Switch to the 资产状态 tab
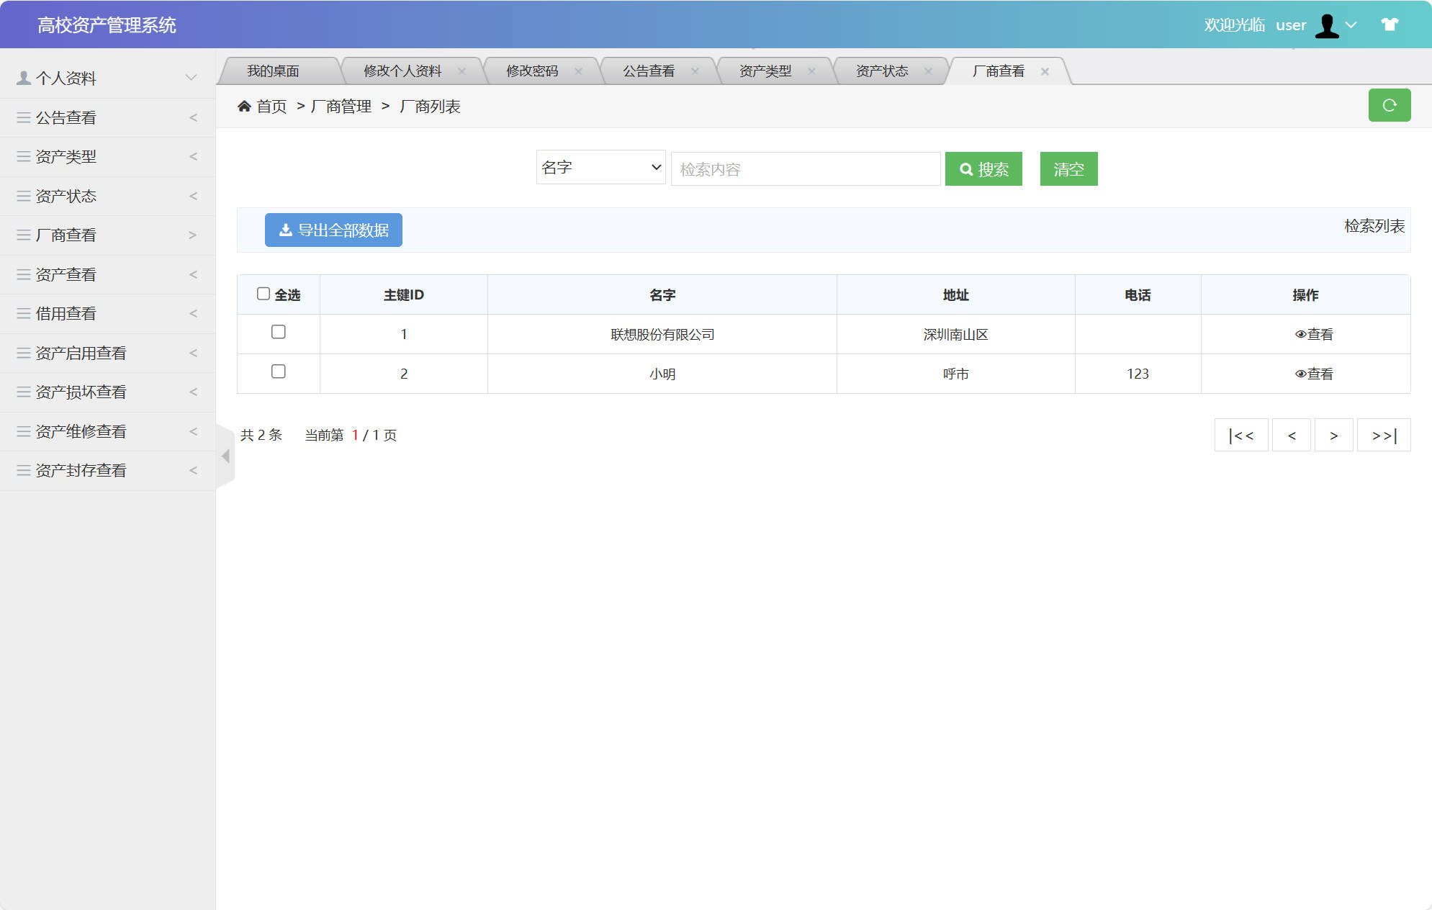The height and width of the screenshot is (910, 1432). coord(881,71)
